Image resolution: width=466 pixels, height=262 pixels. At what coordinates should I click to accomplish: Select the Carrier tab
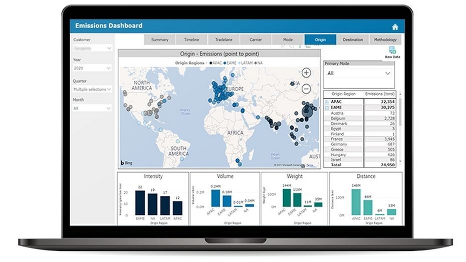256,40
